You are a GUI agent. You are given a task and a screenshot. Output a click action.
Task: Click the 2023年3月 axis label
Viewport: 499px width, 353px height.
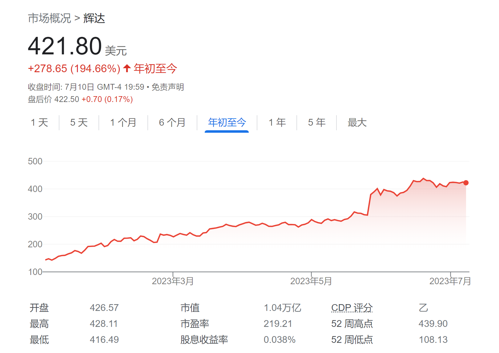pyautogui.click(x=173, y=281)
